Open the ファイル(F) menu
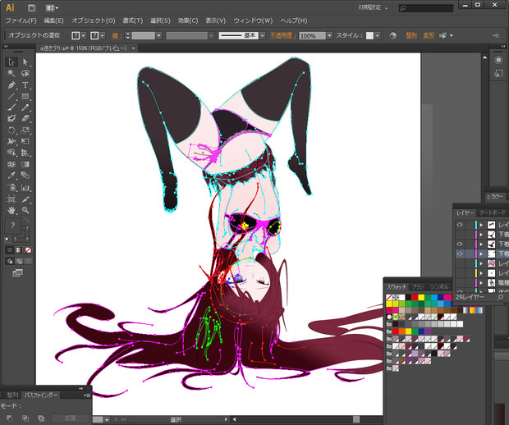The image size is (509, 425). coord(21,21)
